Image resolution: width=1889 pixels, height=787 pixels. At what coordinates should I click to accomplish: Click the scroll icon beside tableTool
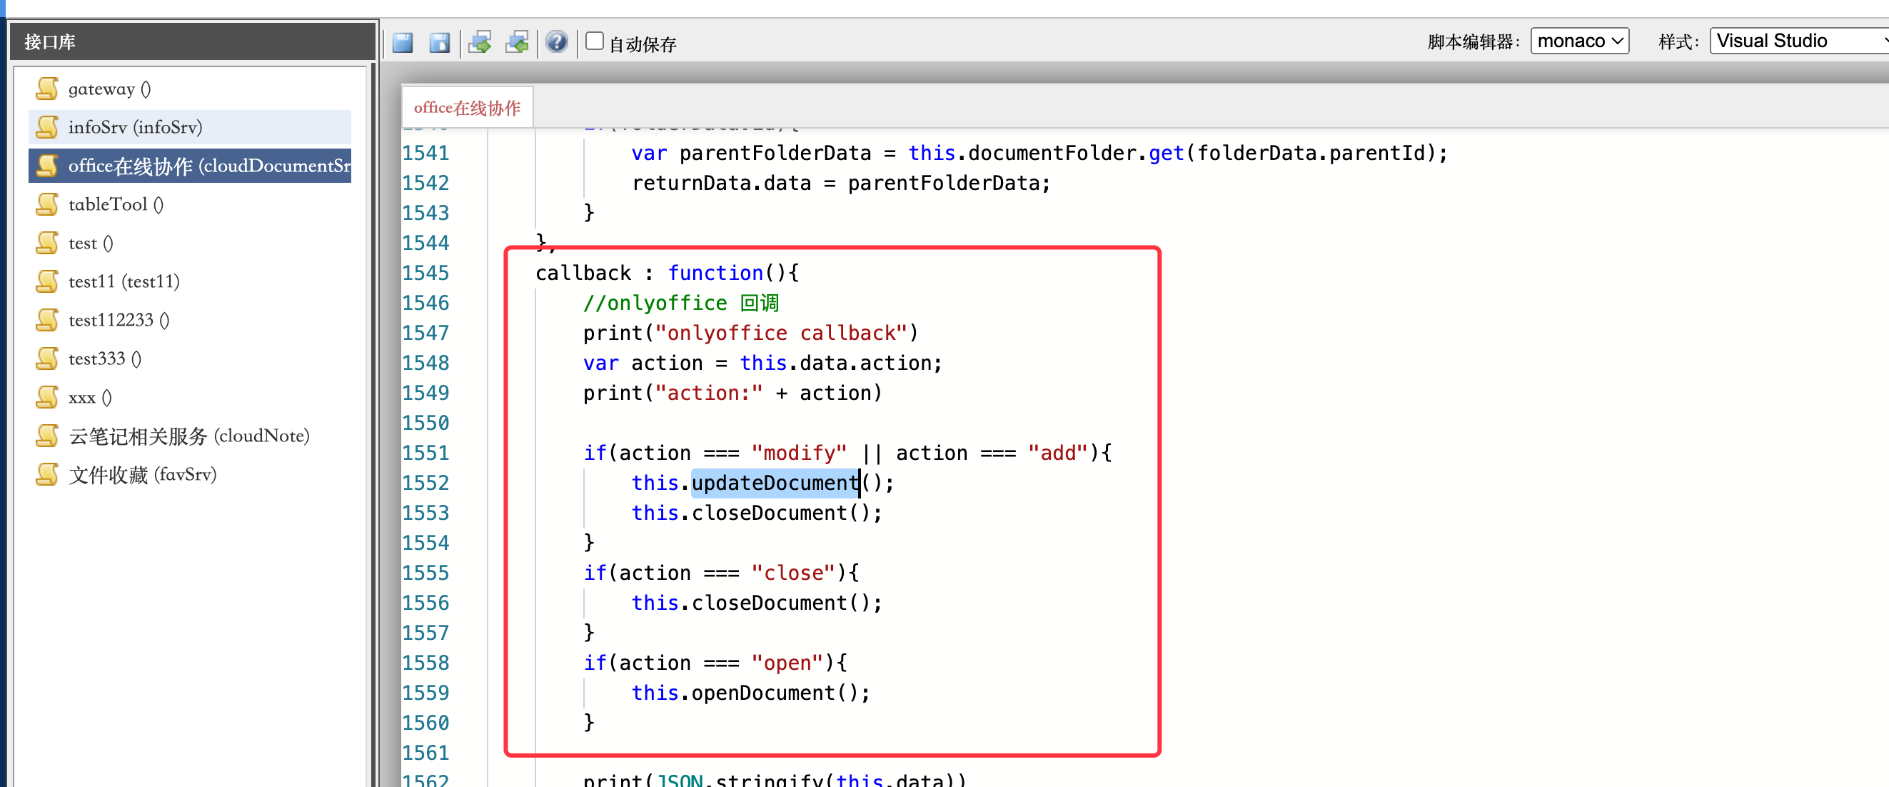tap(47, 204)
